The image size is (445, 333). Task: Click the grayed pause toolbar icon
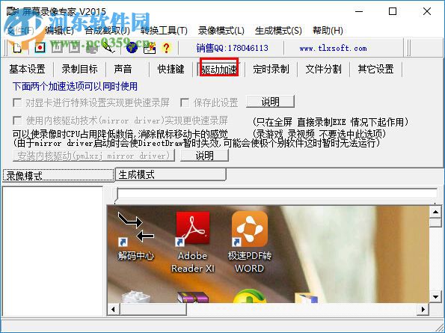click(57, 47)
